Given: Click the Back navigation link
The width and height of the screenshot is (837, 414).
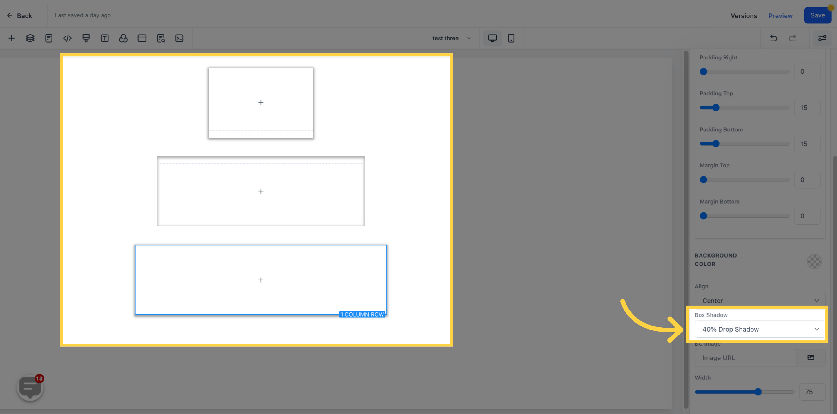Looking at the screenshot, I should tap(20, 15).
